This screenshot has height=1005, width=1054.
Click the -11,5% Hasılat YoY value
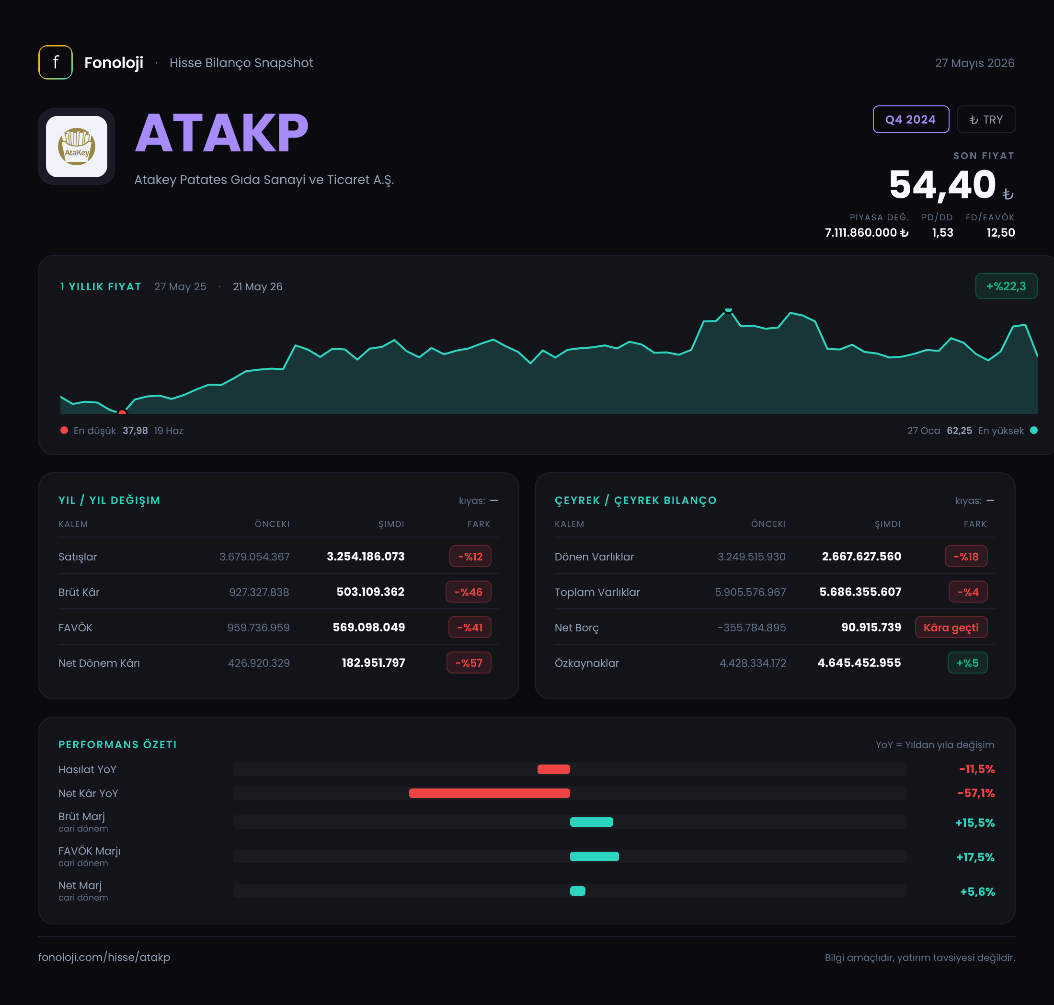[x=976, y=769]
